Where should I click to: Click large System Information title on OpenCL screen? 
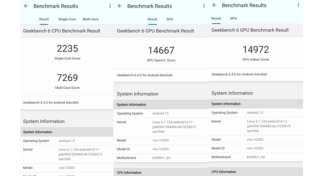coord(137,94)
